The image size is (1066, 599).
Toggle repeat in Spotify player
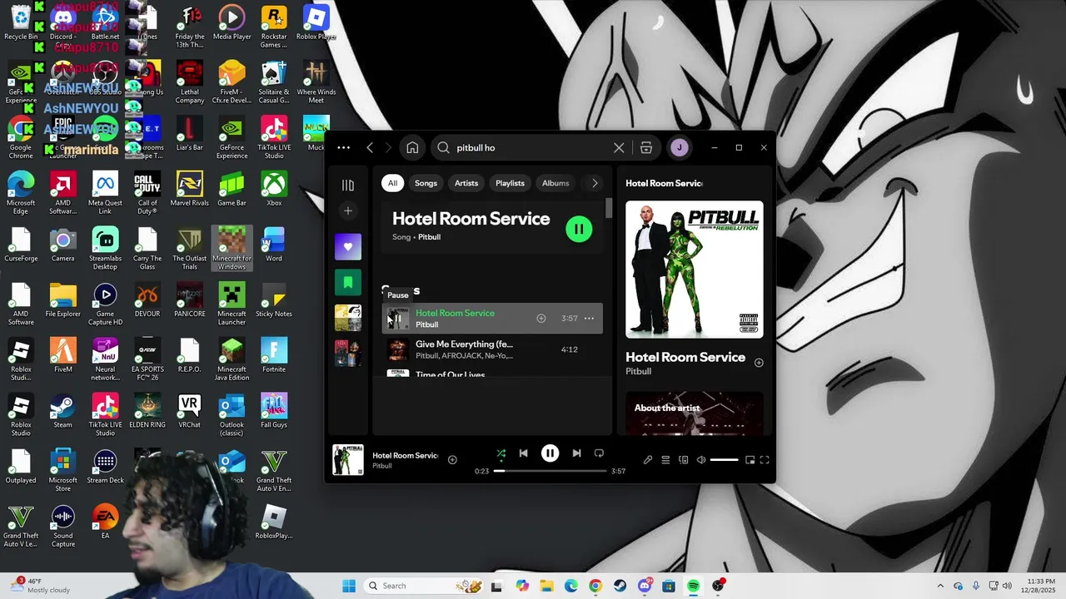[599, 453]
